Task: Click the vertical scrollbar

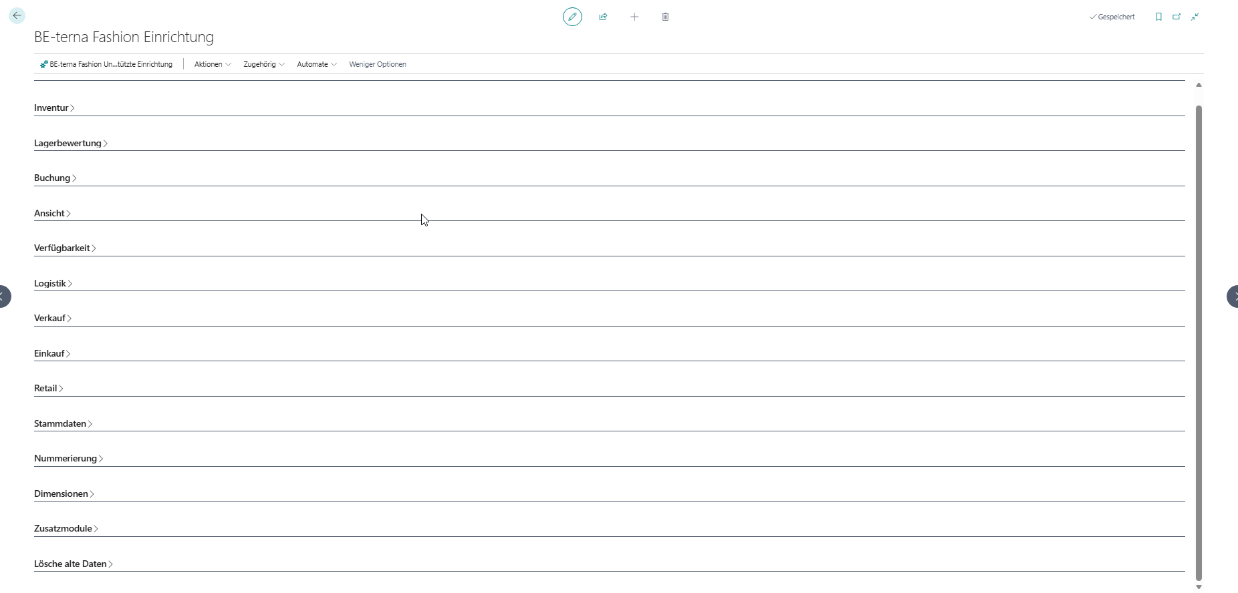Action: click(1199, 334)
